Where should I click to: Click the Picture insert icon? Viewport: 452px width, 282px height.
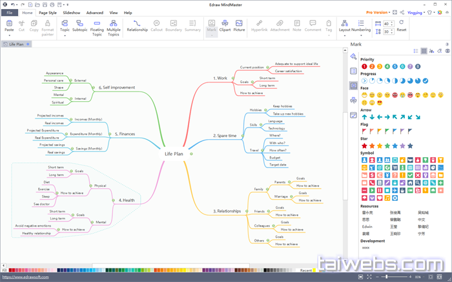239,26
